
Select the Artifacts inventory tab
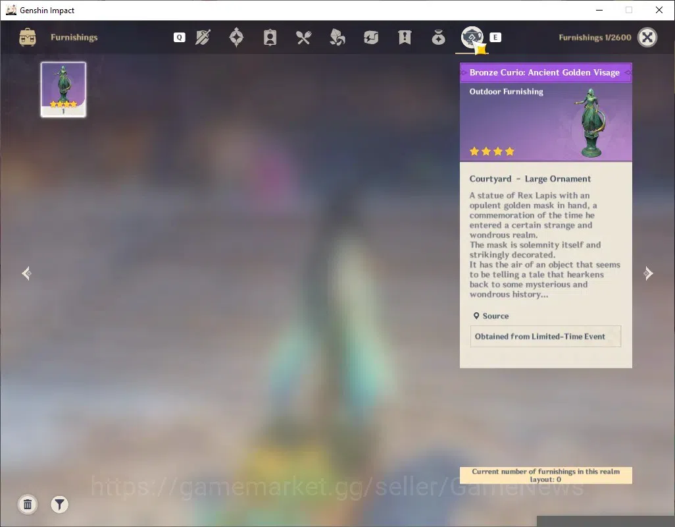(236, 38)
